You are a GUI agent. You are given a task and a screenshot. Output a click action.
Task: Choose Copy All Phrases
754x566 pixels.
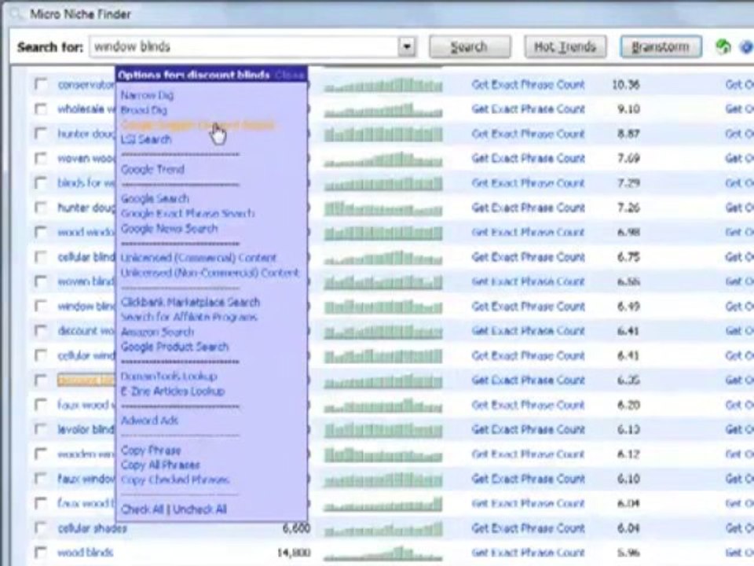pos(160,465)
